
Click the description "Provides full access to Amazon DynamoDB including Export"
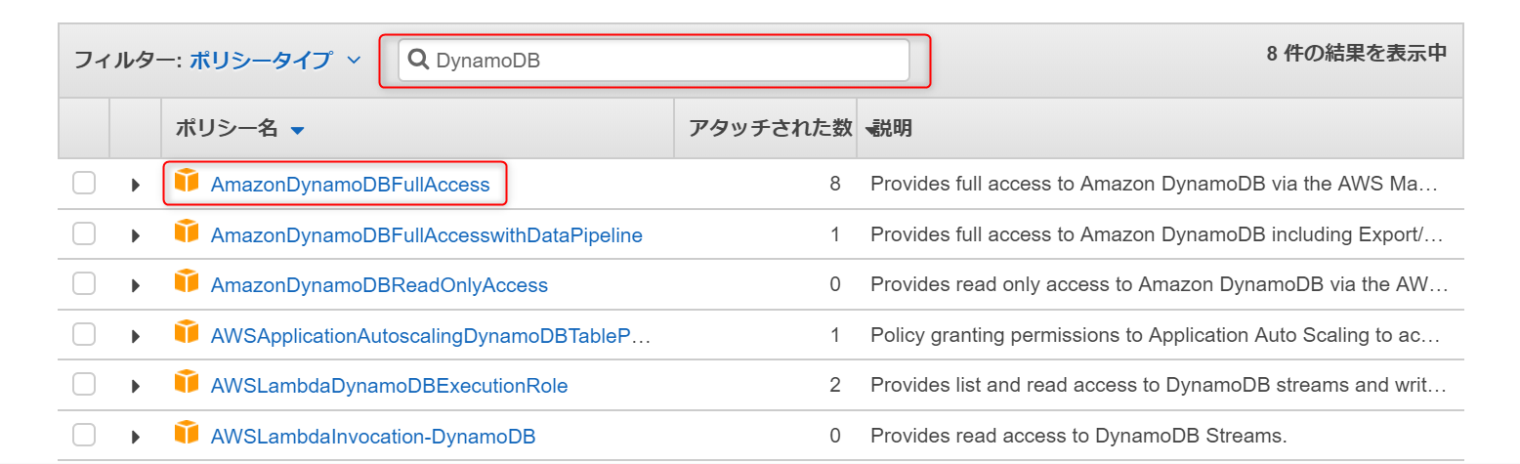coord(1157,234)
